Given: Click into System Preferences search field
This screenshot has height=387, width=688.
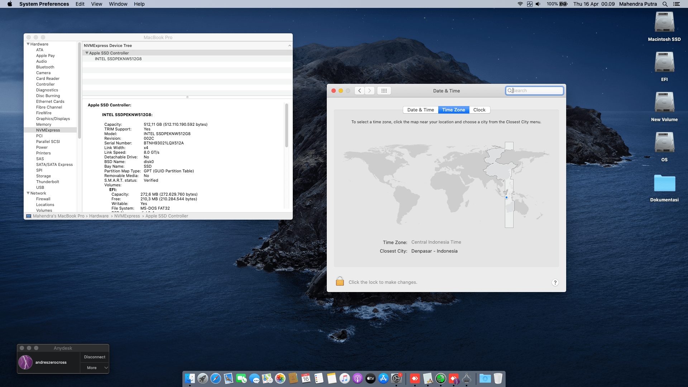Looking at the screenshot, I should tap(534, 91).
